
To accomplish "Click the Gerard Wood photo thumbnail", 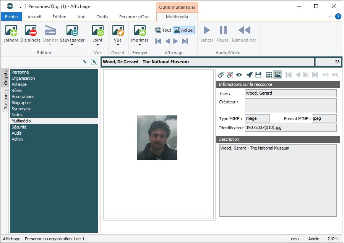I will 157,138.
